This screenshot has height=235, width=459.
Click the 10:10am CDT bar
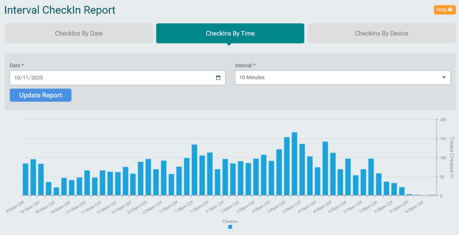pyautogui.click(x=41, y=180)
